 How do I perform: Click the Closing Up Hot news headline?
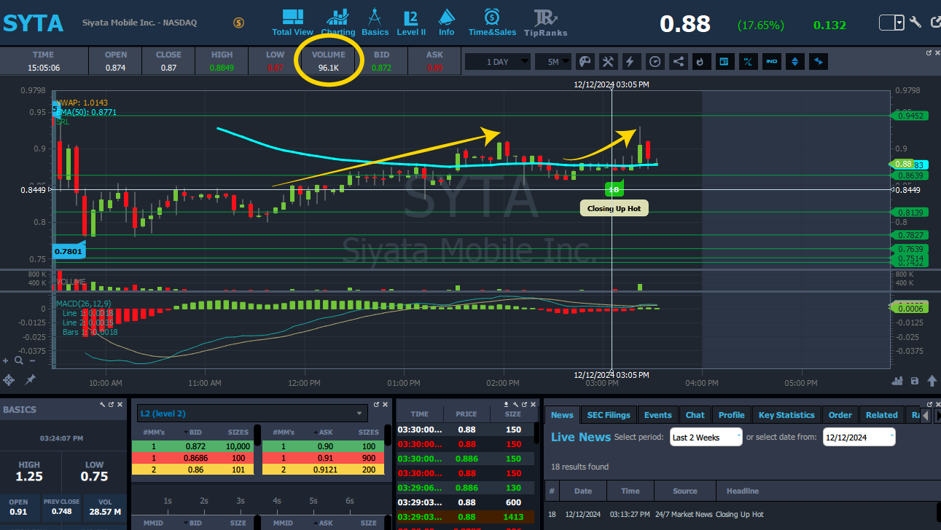(x=739, y=514)
